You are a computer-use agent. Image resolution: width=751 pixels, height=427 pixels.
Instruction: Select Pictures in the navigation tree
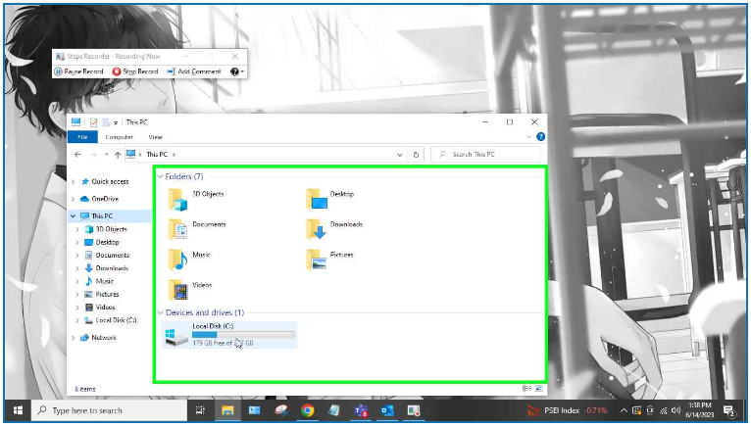point(102,295)
